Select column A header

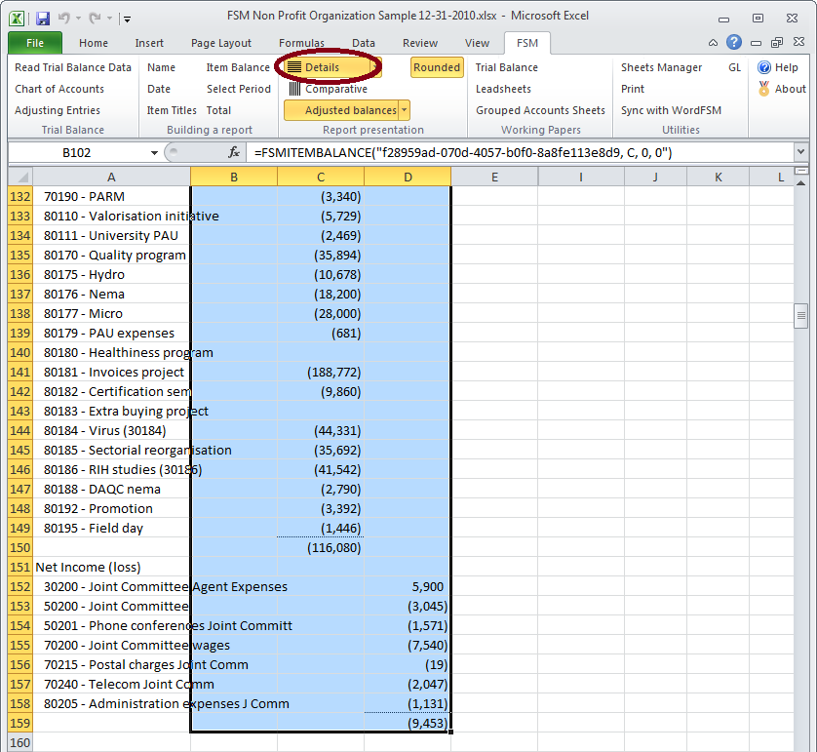(x=111, y=177)
